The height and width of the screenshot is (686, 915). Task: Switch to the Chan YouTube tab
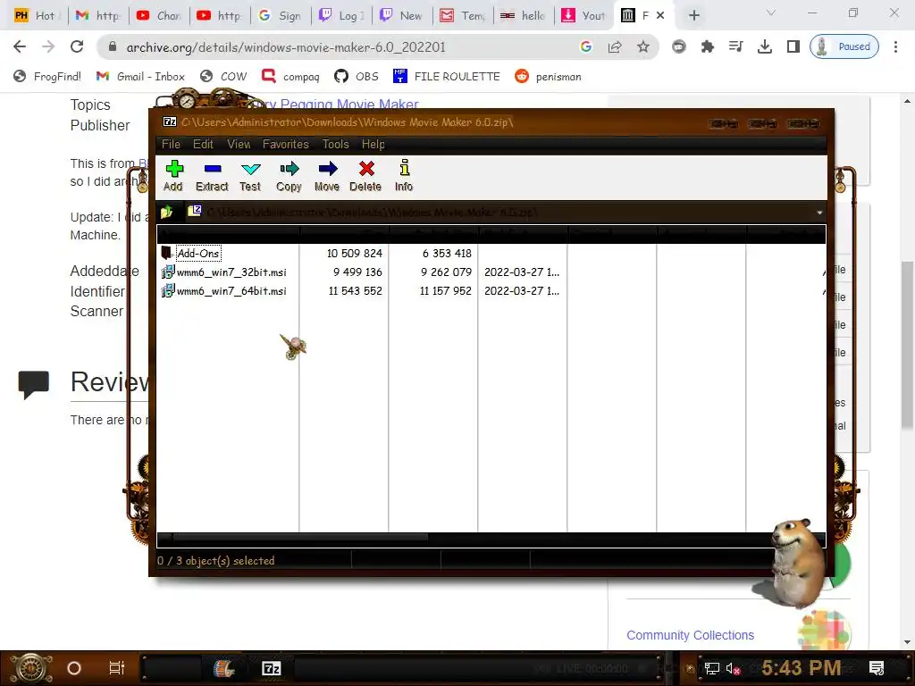pos(158,16)
